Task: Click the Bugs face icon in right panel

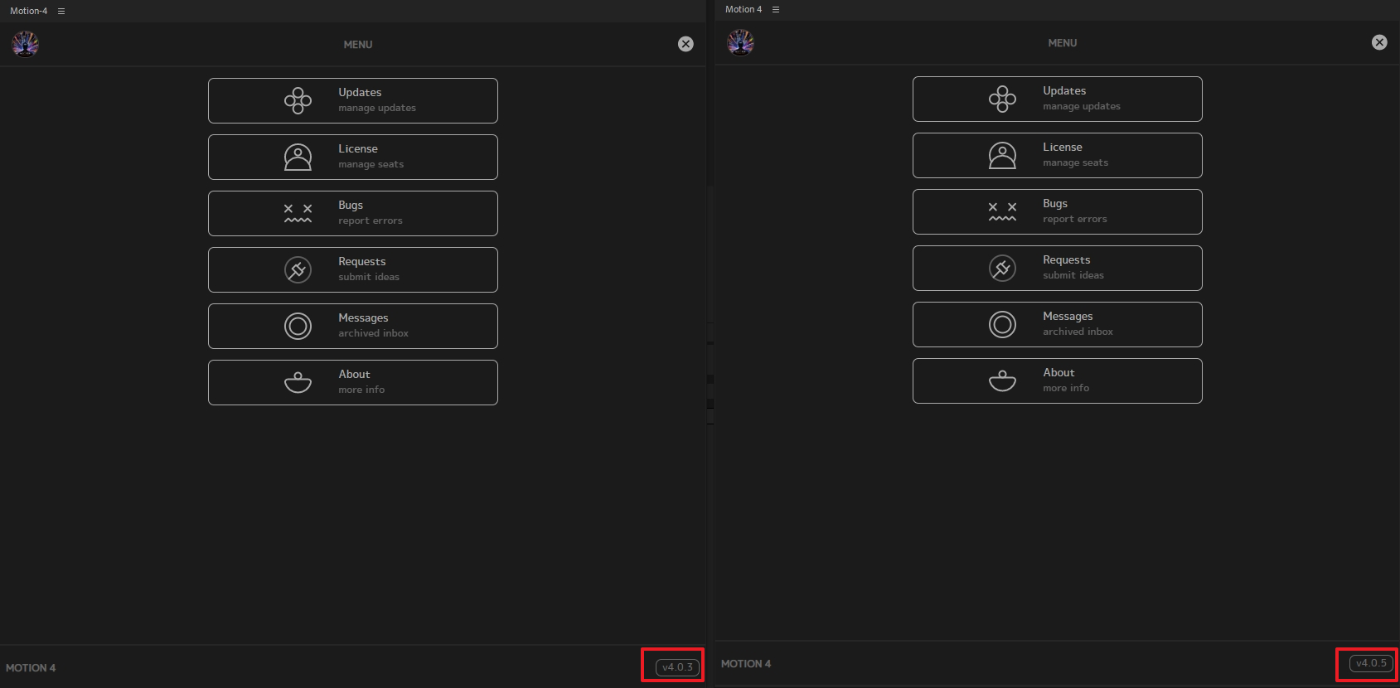Action: 1002,211
